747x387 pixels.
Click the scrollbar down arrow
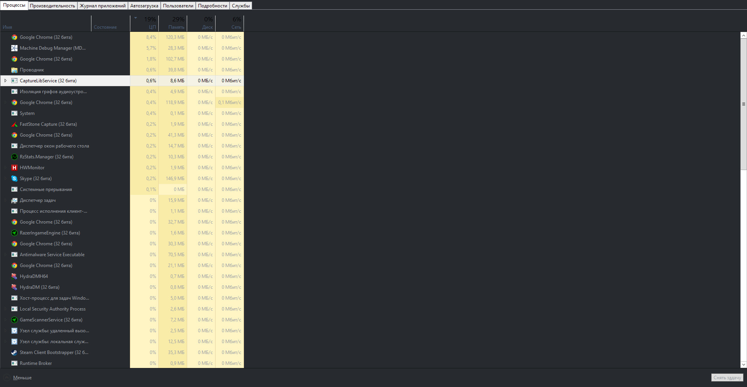743,364
